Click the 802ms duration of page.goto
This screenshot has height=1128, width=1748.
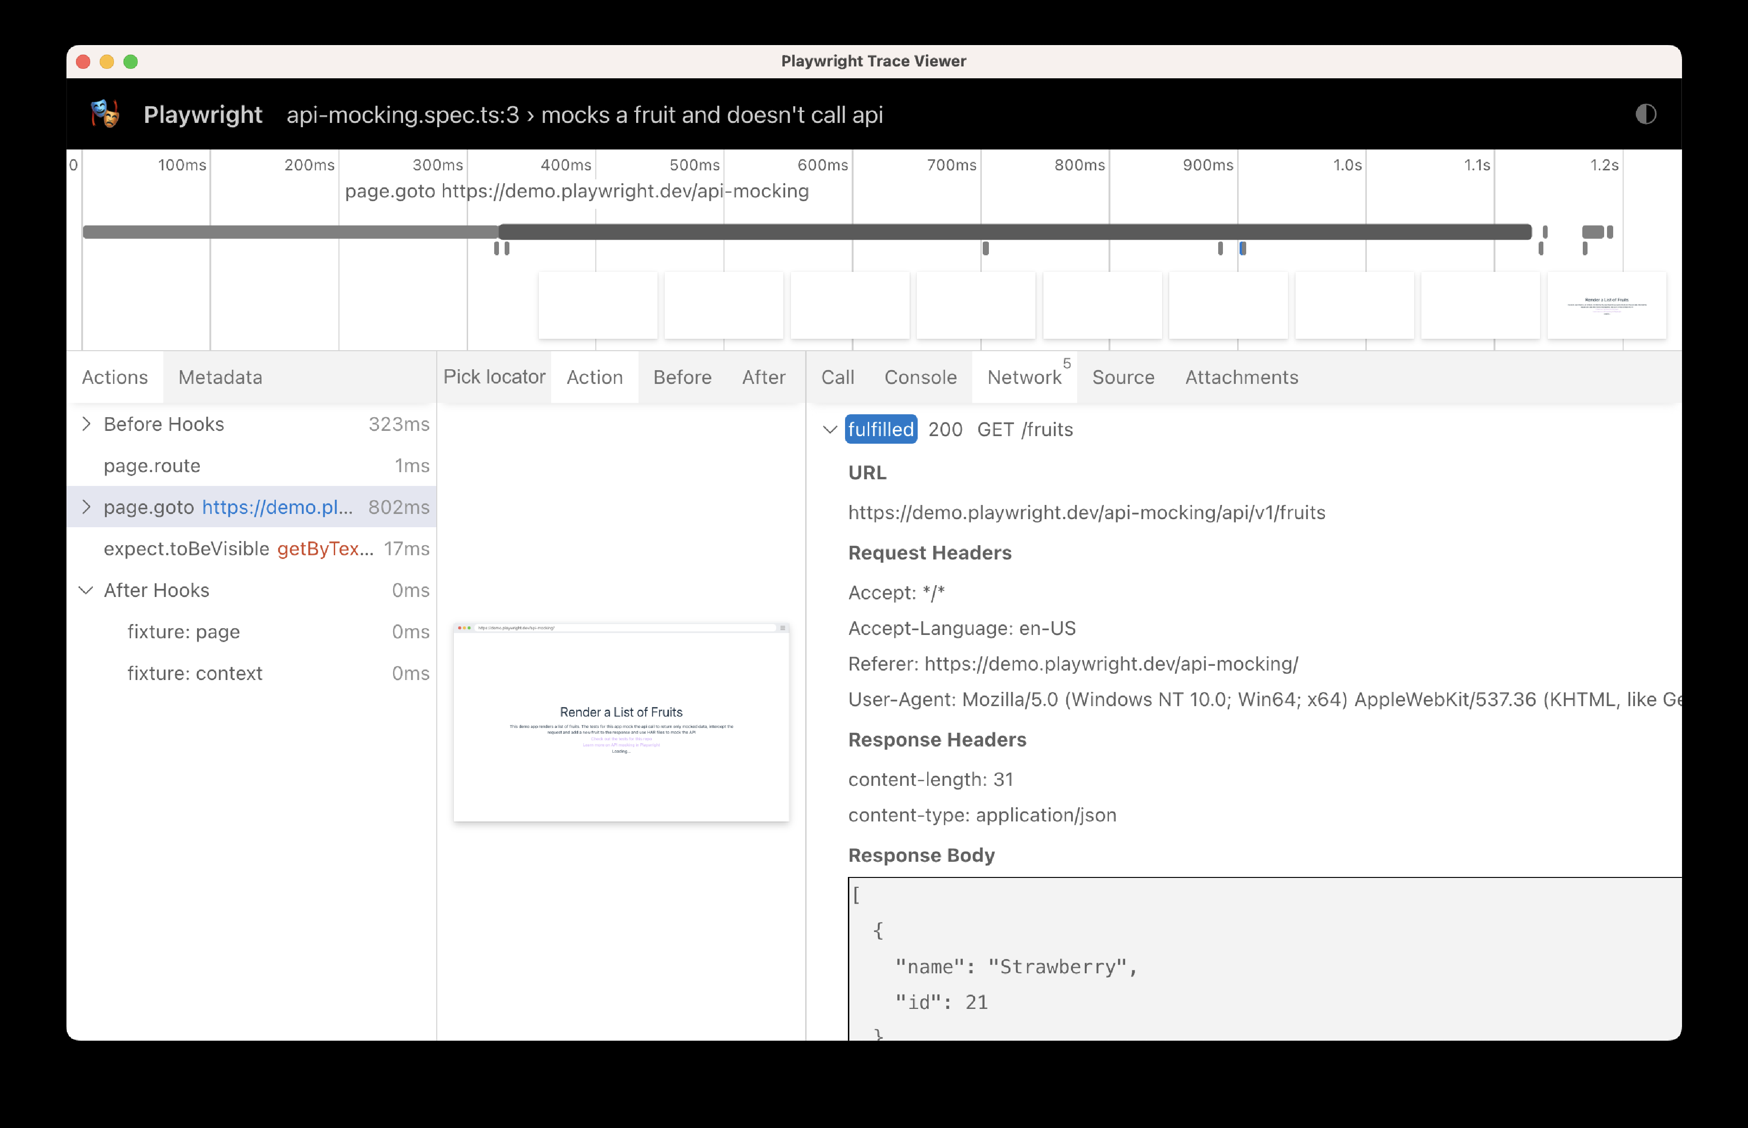pyautogui.click(x=399, y=507)
